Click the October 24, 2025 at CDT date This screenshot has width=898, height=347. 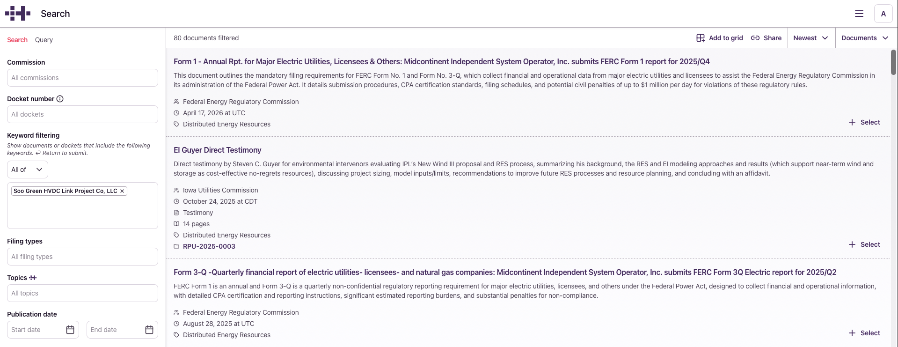pyautogui.click(x=220, y=201)
